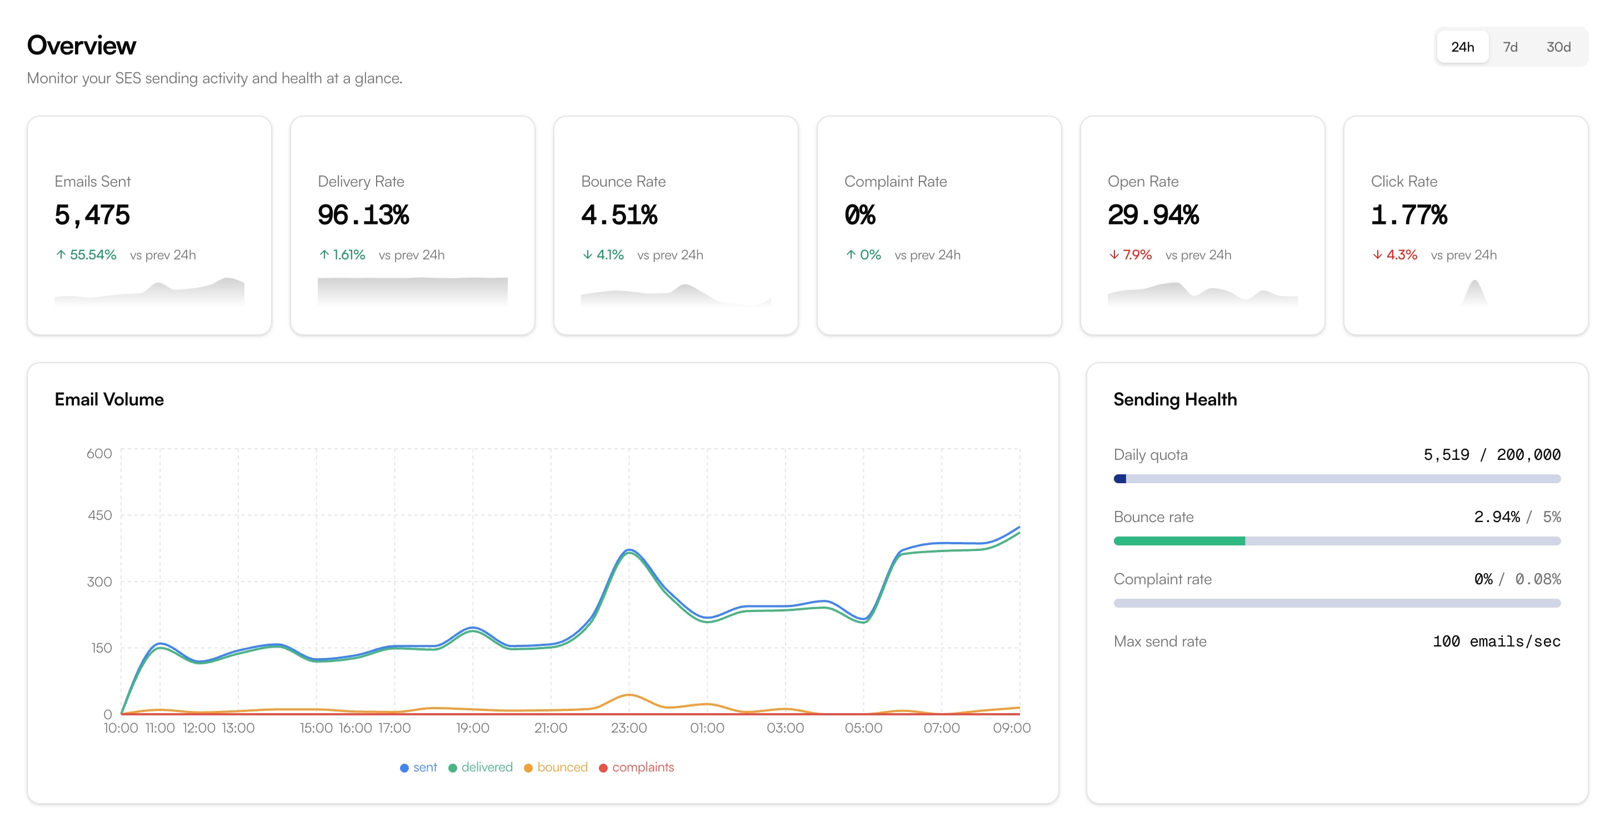The image size is (1600, 822).
Task: Click the 600 y-axis label
Action: (x=99, y=453)
